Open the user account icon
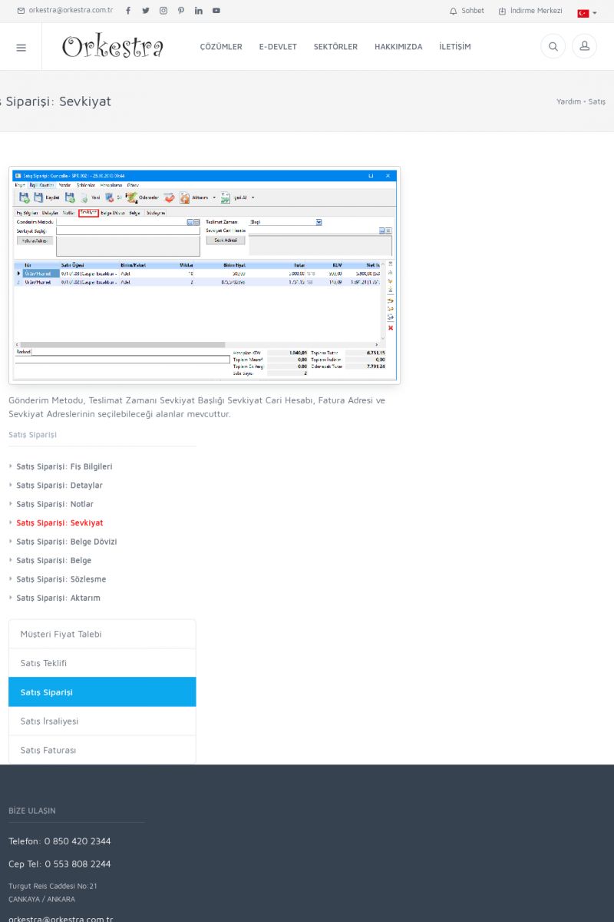The height and width of the screenshot is (922, 614). [584, 47]
